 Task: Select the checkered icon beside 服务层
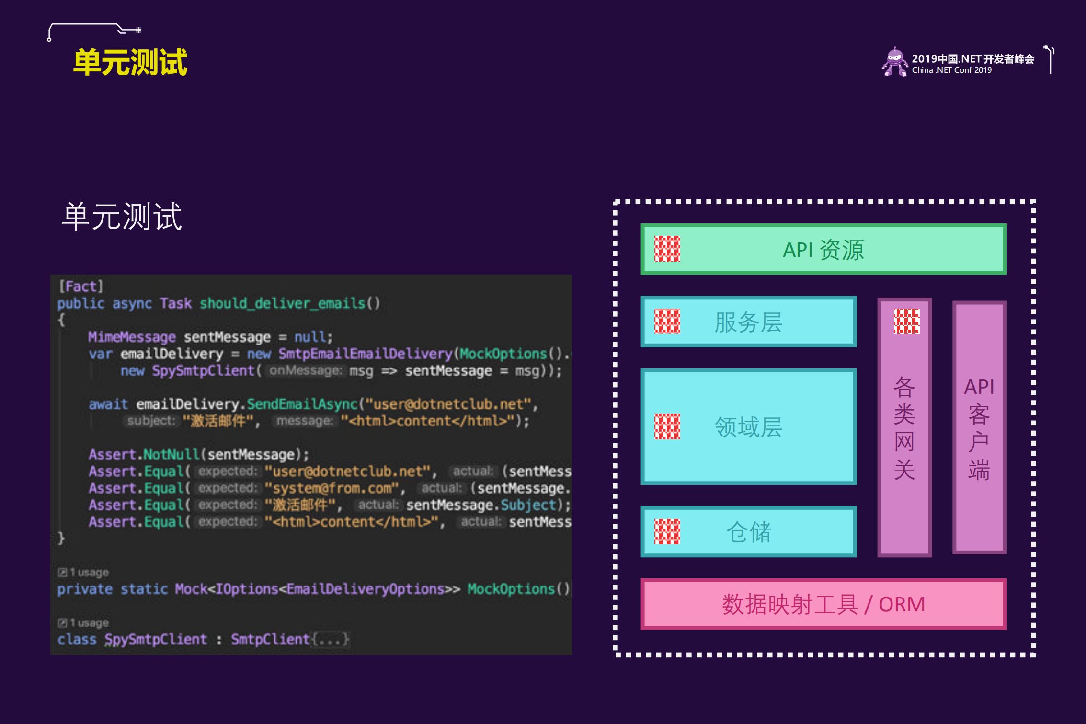point(667,321)
